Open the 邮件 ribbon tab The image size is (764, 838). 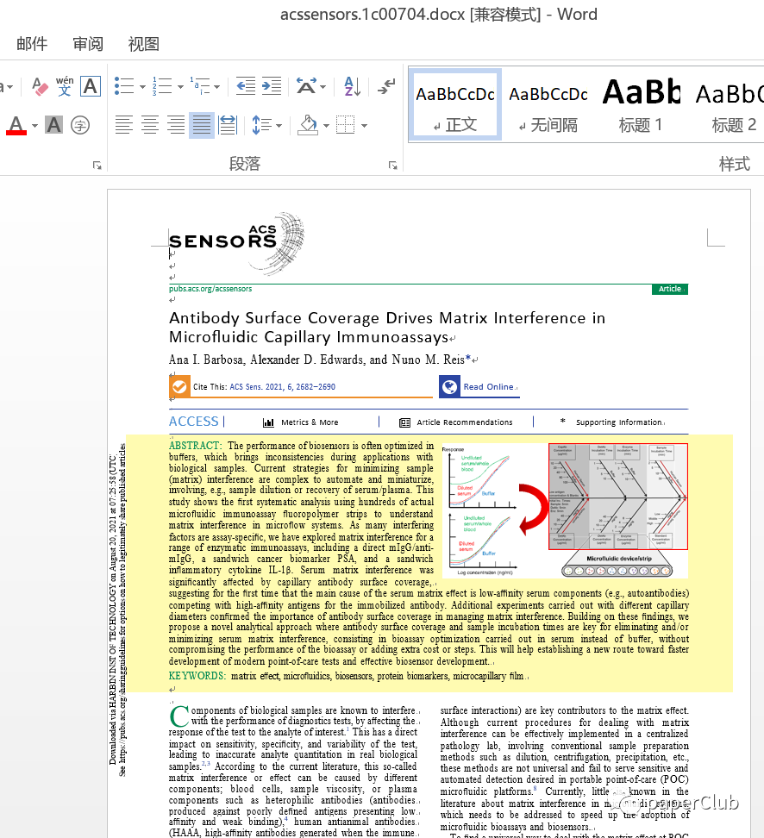[x=32, y=44]
